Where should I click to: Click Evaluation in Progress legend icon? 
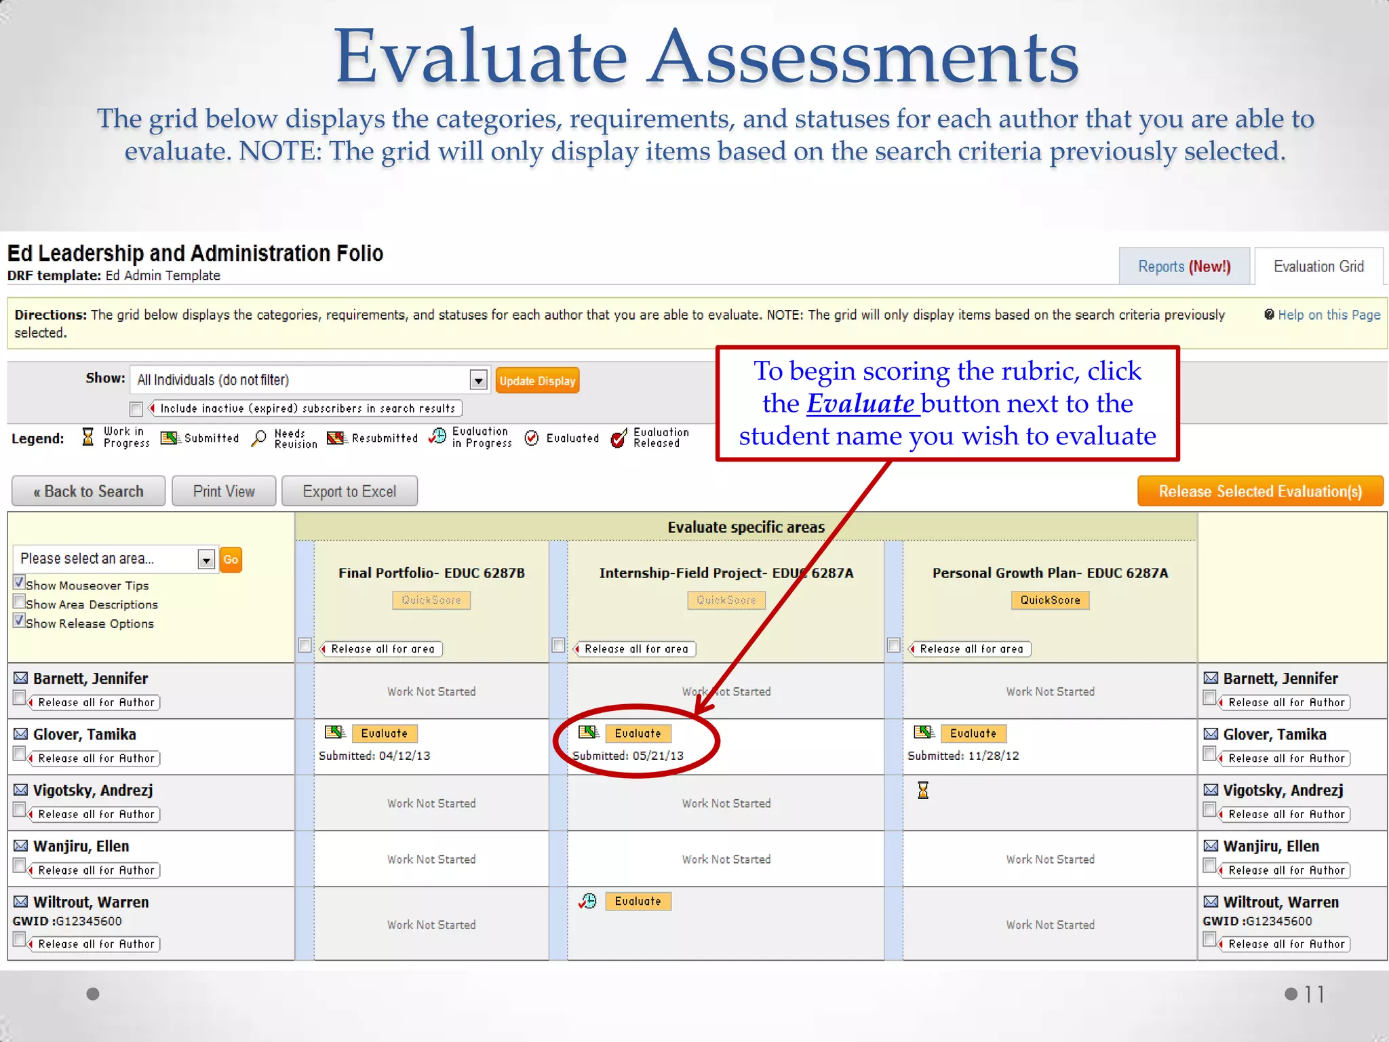pos(438,436)
